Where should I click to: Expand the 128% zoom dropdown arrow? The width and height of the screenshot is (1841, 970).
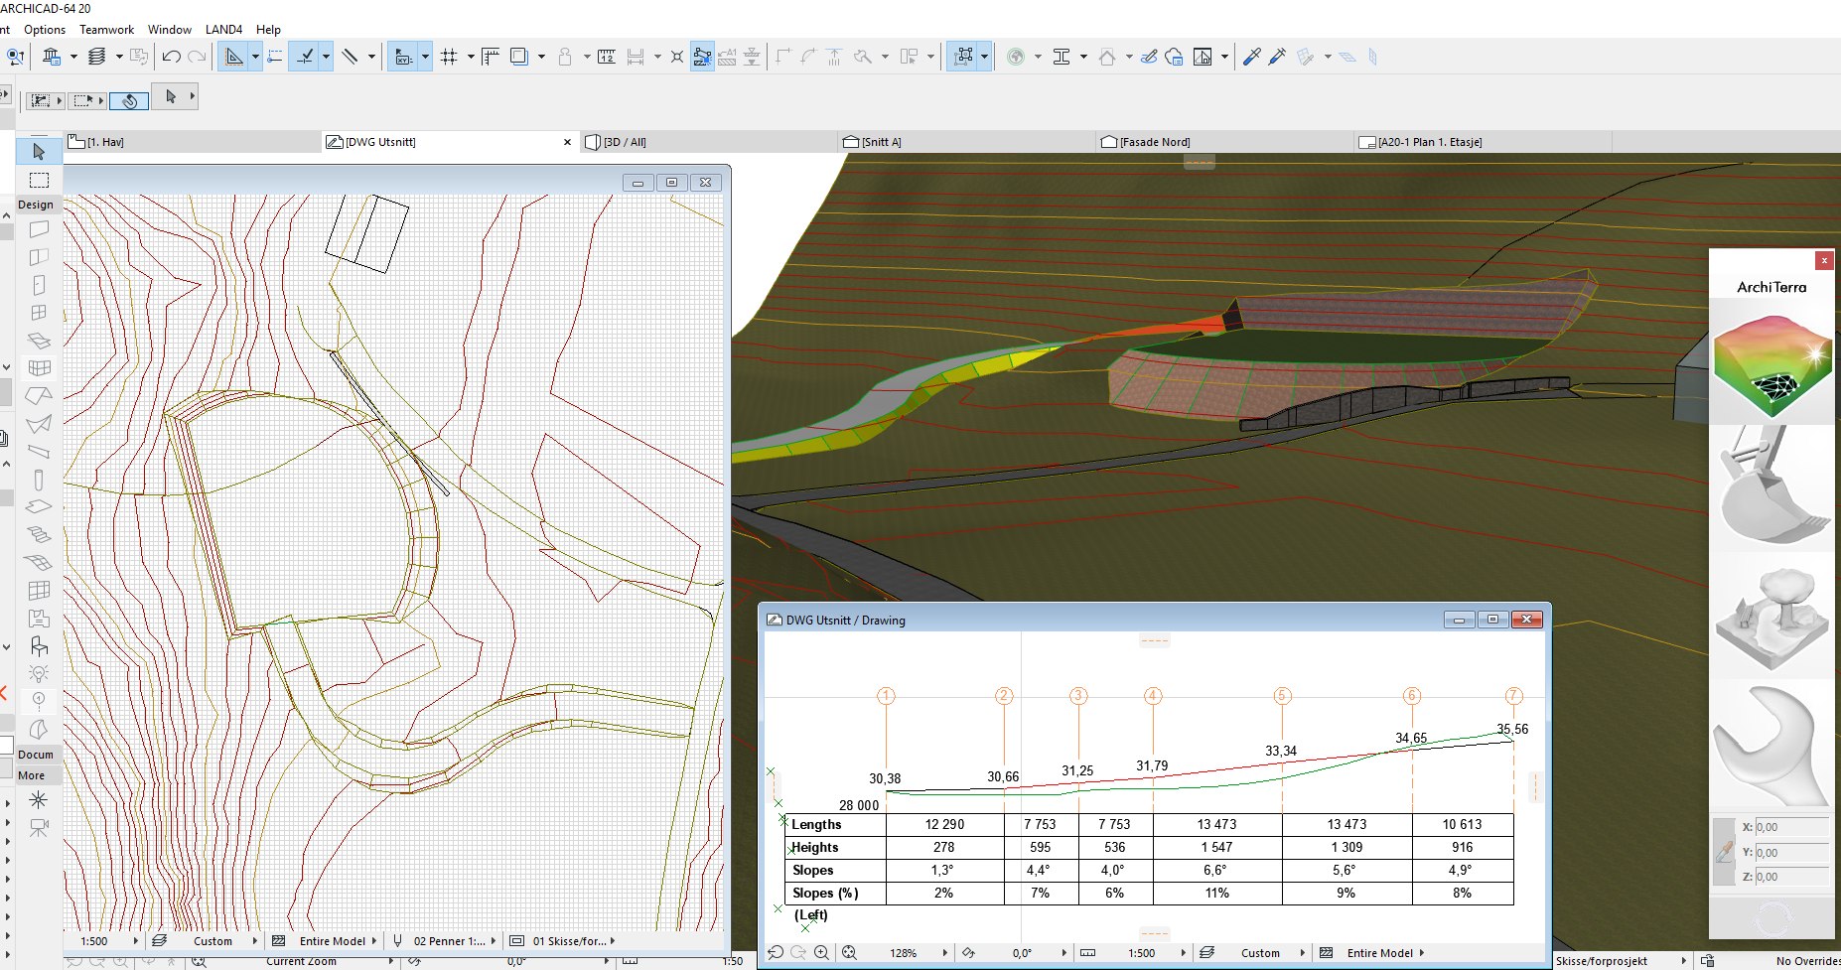[944, 952]
